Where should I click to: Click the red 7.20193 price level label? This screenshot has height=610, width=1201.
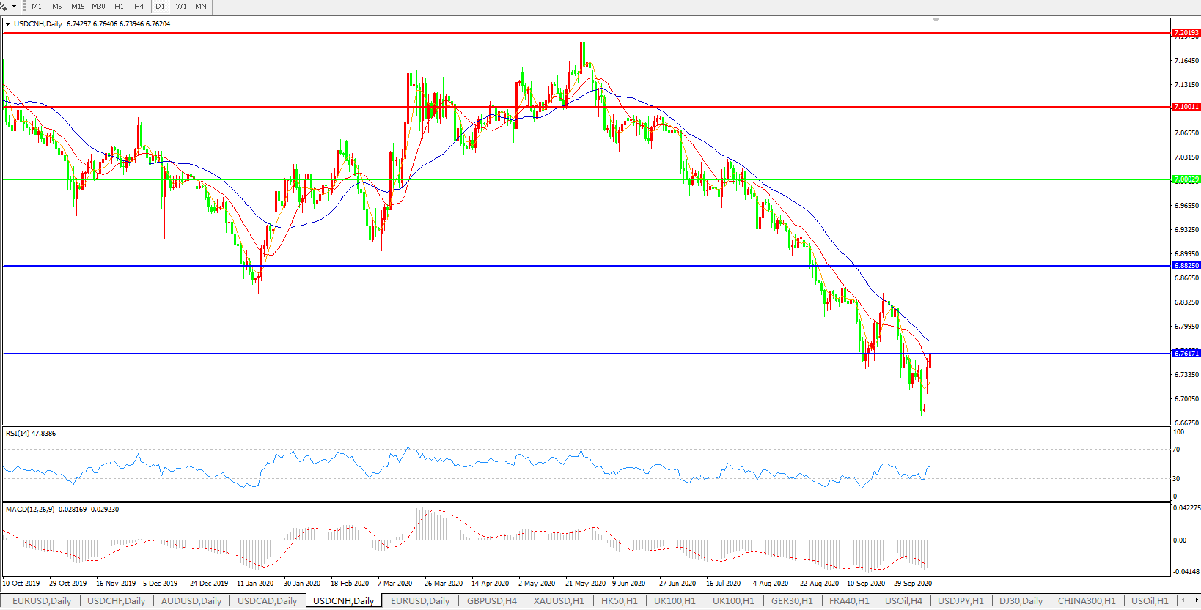pyautogui.click(x=1186, y=33)
